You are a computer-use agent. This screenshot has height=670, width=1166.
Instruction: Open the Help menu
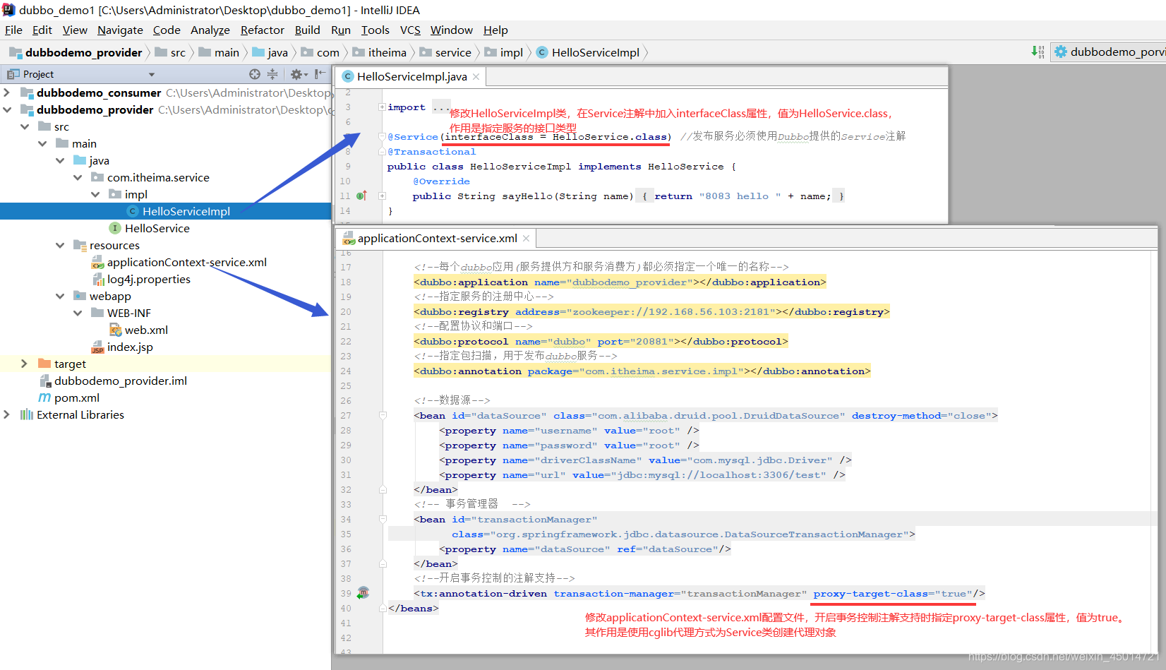[x=495, y=30]
